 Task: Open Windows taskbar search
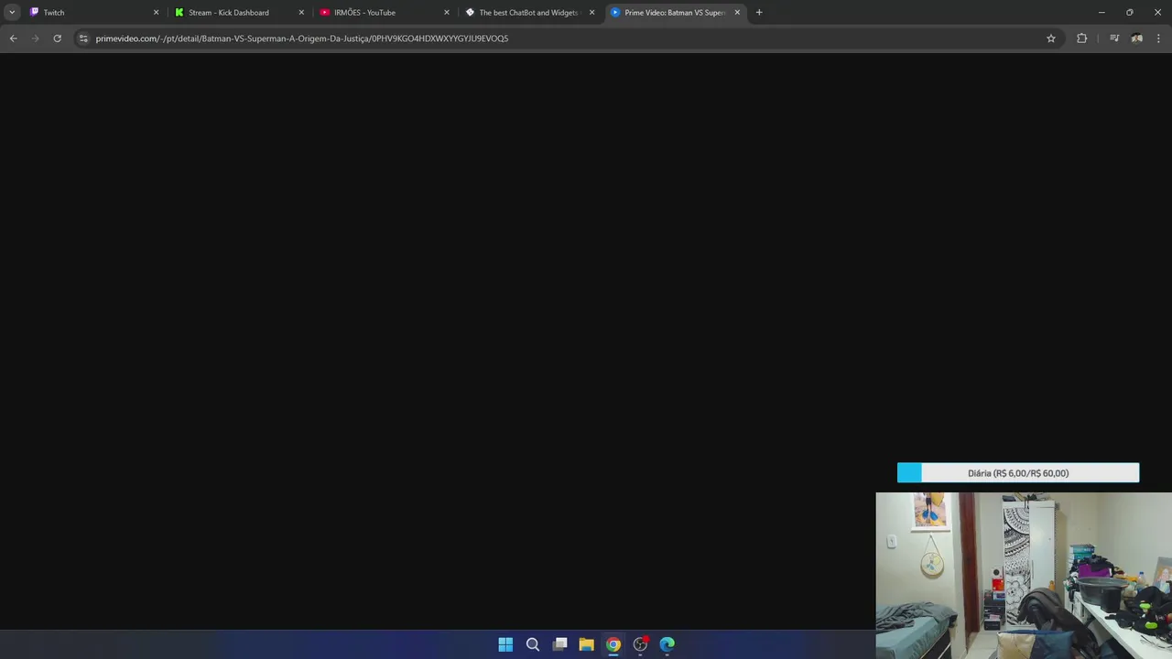532,644
